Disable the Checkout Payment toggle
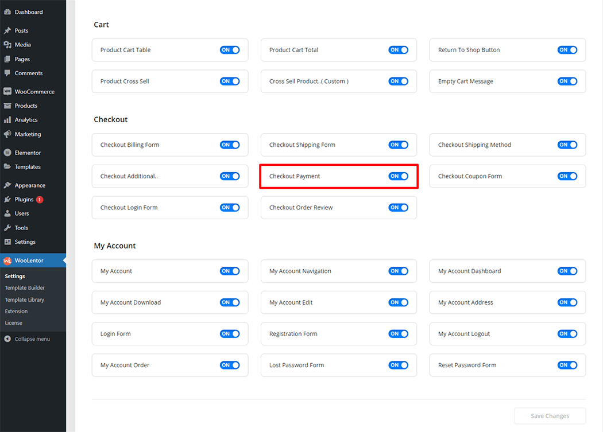The height and width of the screenshot is (432, 603). pyautogui.click(x=398, y=176)
